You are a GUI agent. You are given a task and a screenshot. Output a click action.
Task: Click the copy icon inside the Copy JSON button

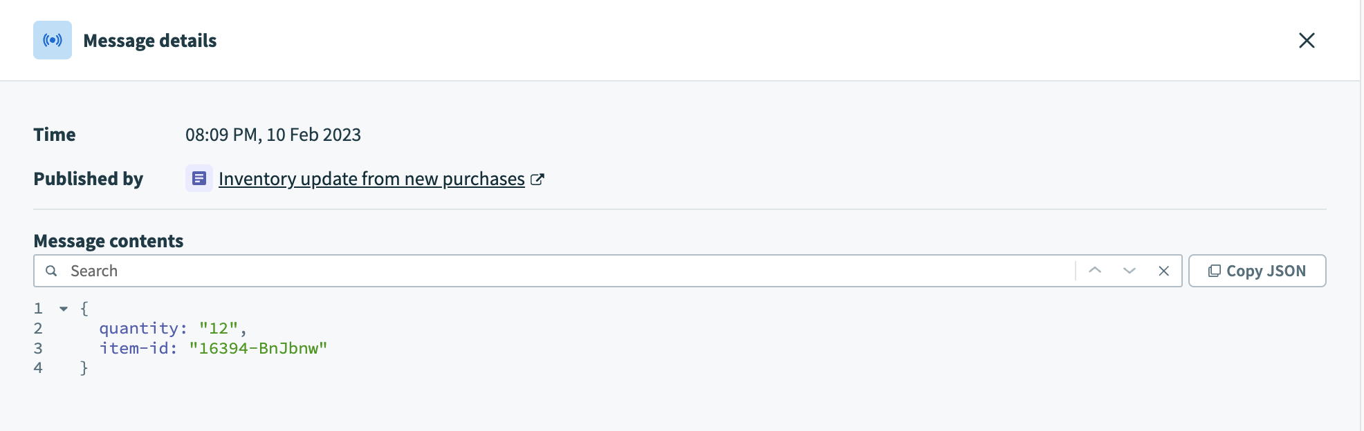pyautogui.click(x=1214, y=270)
